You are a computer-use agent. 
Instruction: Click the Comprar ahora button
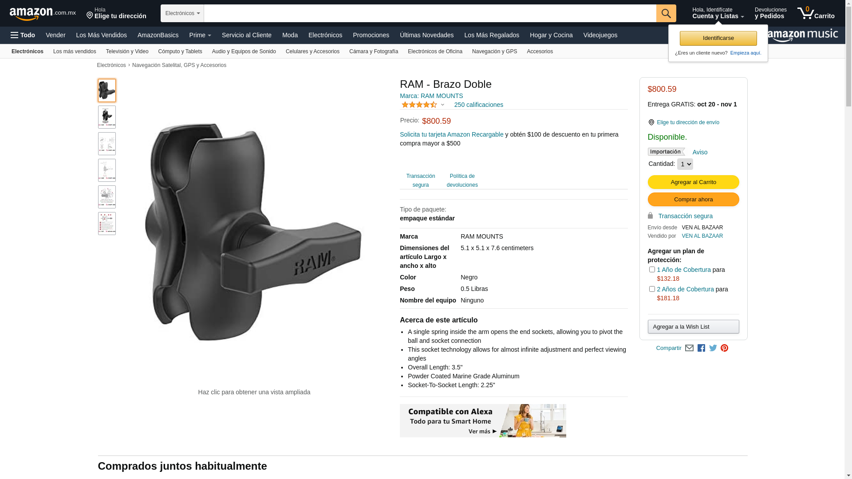pyautogui.click(x=693, y=200)
